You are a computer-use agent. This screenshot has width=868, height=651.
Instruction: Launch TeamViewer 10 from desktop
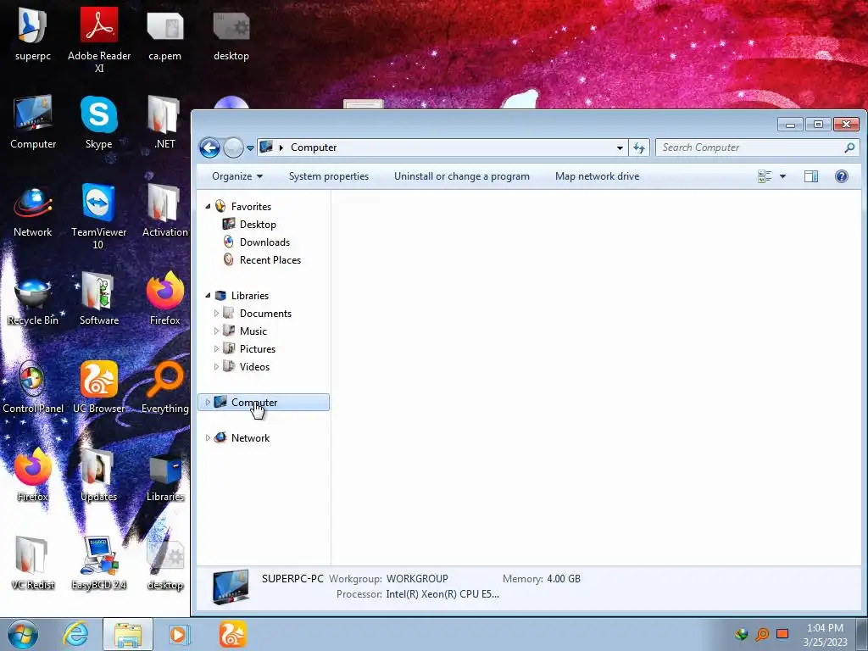(x=99, y=216)
